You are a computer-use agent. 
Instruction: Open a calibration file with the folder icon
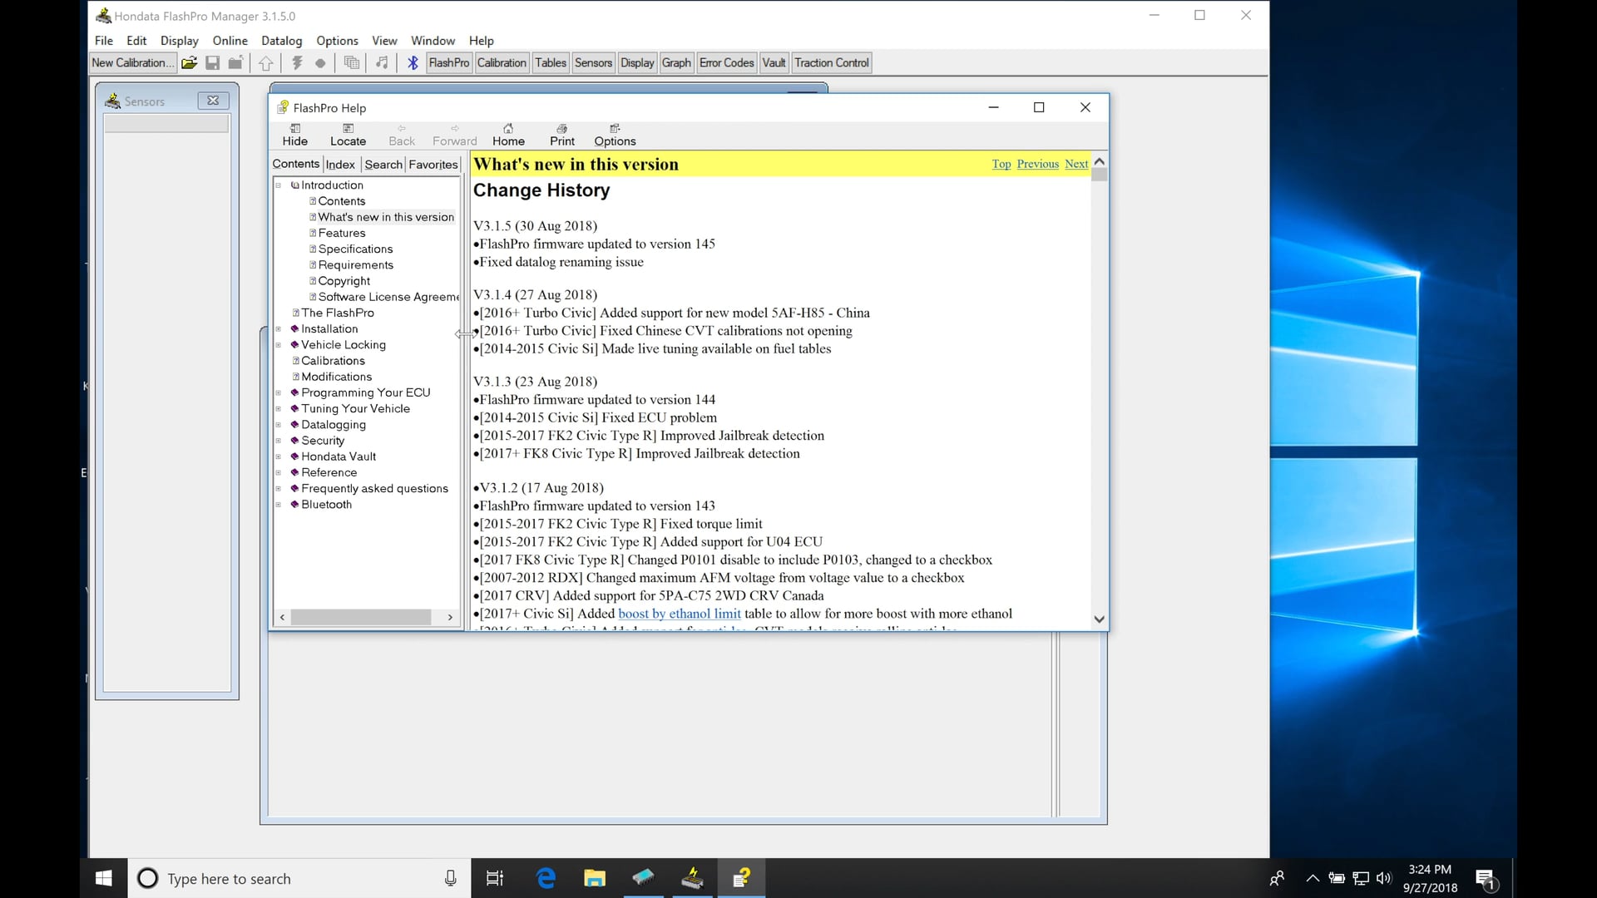click(x=190, y=62)
